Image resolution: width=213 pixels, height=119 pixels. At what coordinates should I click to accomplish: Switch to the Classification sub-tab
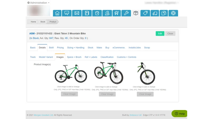[107, 57]
